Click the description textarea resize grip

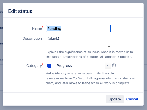109,46
